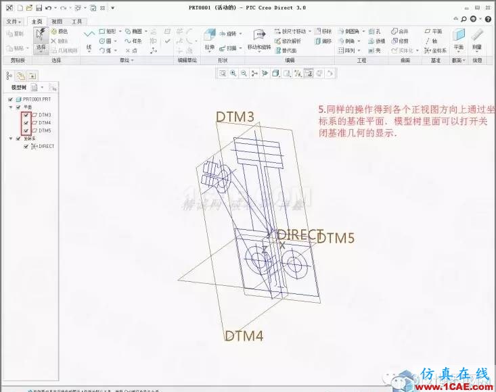Click the search magnifier icon near Help
This screenshot has width=496, height=392.
464,19
